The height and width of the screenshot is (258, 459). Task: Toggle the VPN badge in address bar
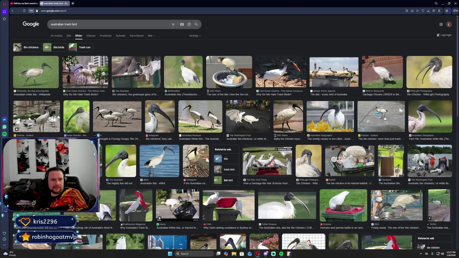[31, 11]
